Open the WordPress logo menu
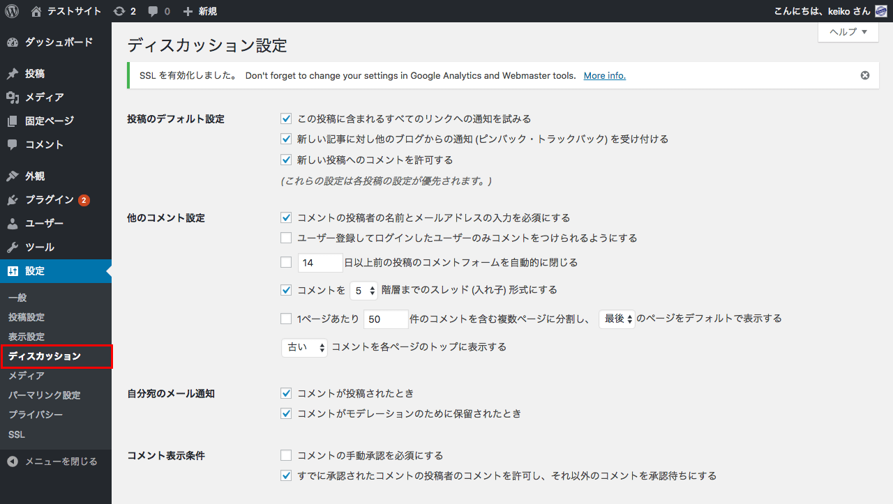 (x=12, y=11)
